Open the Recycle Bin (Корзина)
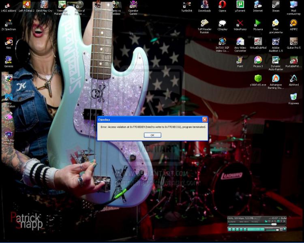304x243 pixels. tap(293, 97)
